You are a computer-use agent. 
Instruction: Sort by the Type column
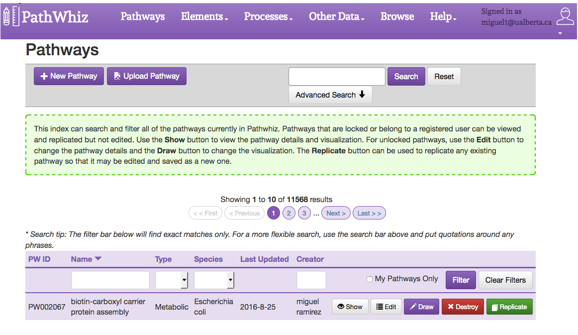[x=163, y=259]
